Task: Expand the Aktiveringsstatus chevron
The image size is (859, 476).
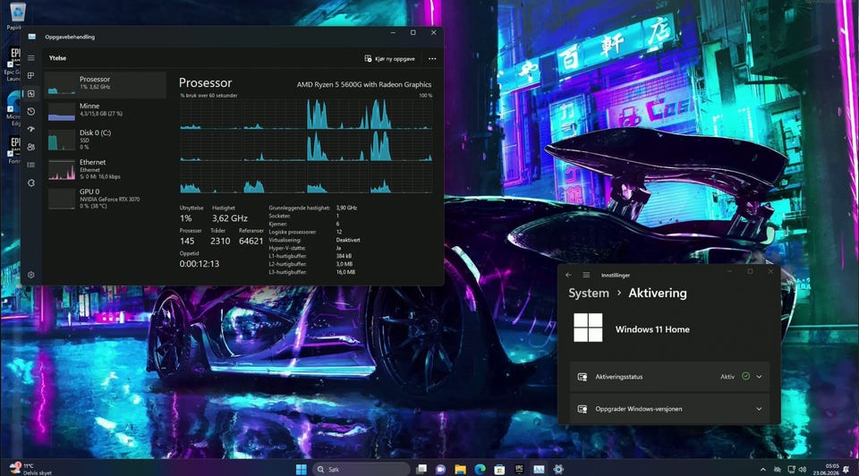Action: (759, 377)
